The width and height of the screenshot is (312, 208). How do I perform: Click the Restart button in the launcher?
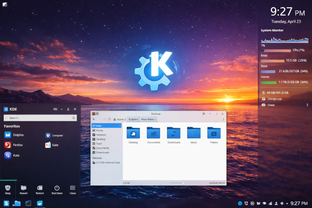point(40,188)
